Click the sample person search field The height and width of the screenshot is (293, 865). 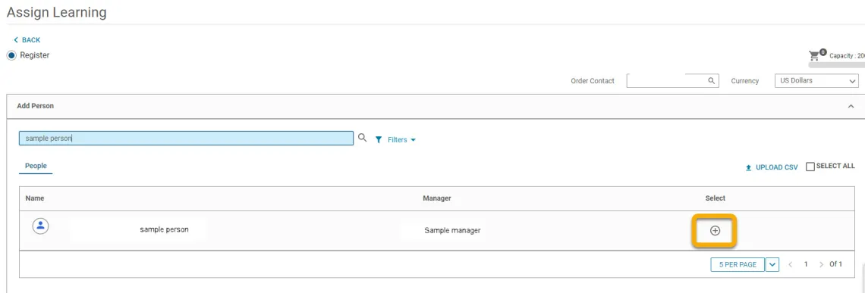[x=186, y=139]
